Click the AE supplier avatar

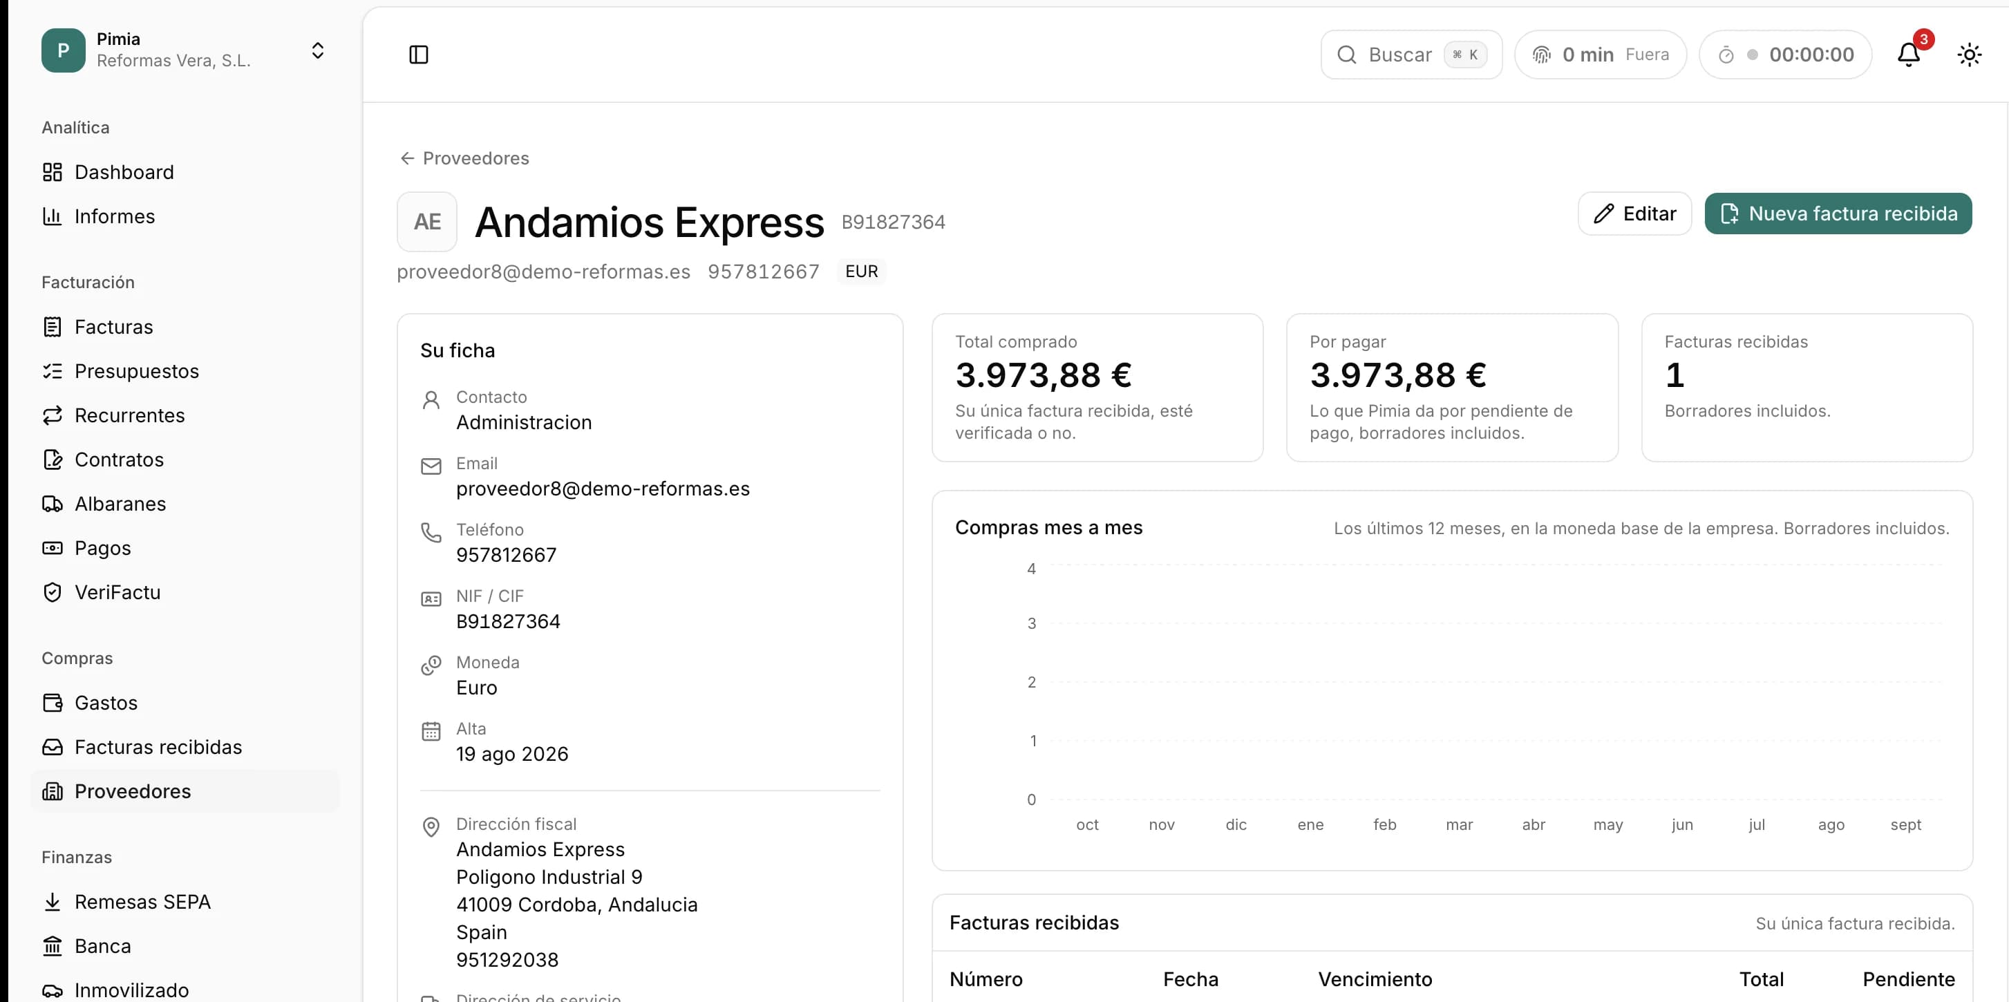[x=426, y=221]
